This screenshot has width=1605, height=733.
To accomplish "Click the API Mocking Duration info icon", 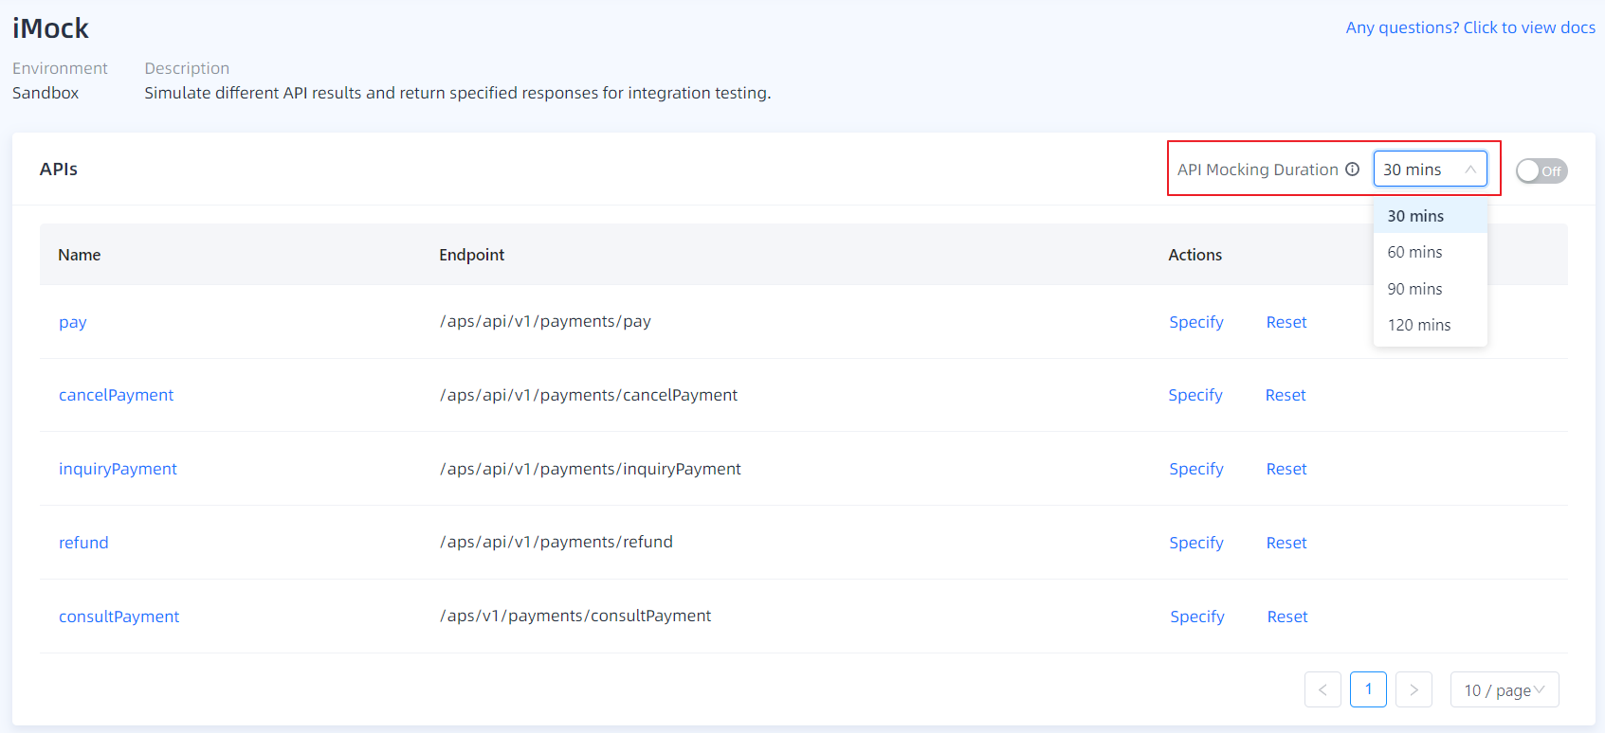I will (x=1352, y=170).
